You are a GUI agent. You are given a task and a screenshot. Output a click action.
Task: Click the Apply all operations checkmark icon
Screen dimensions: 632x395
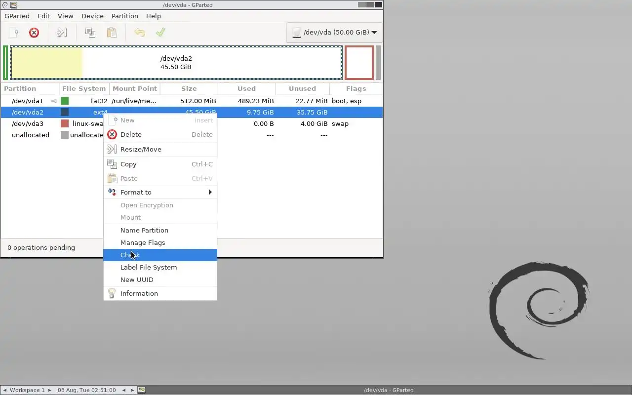coord(160,33)
